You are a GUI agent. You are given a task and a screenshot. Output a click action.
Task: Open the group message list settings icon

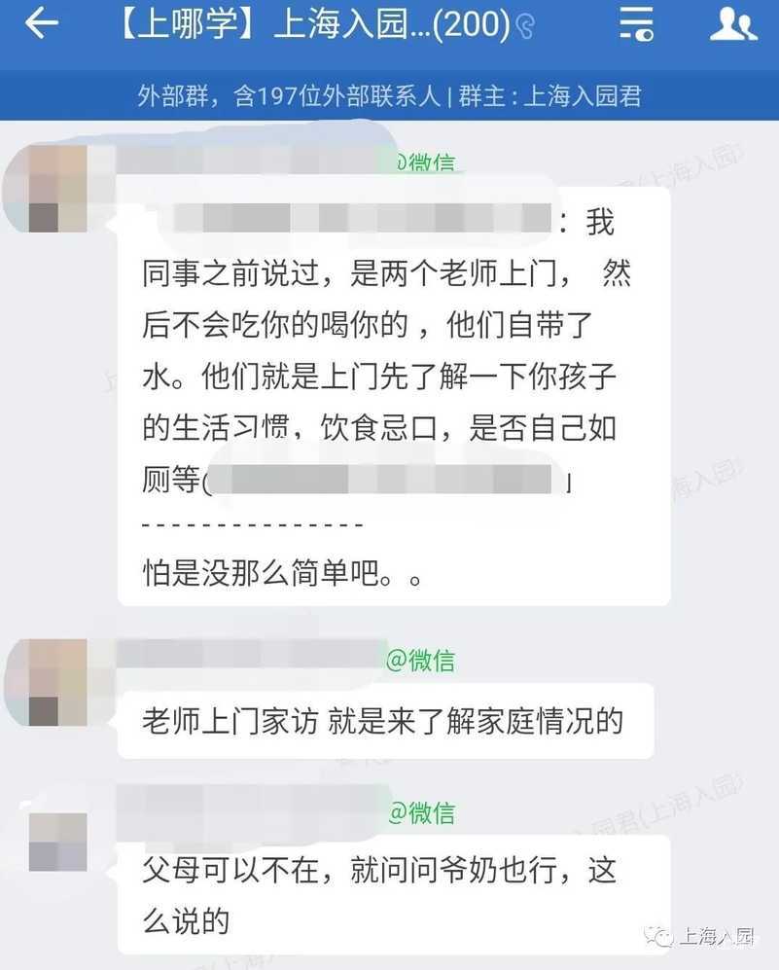click(636, 24)
